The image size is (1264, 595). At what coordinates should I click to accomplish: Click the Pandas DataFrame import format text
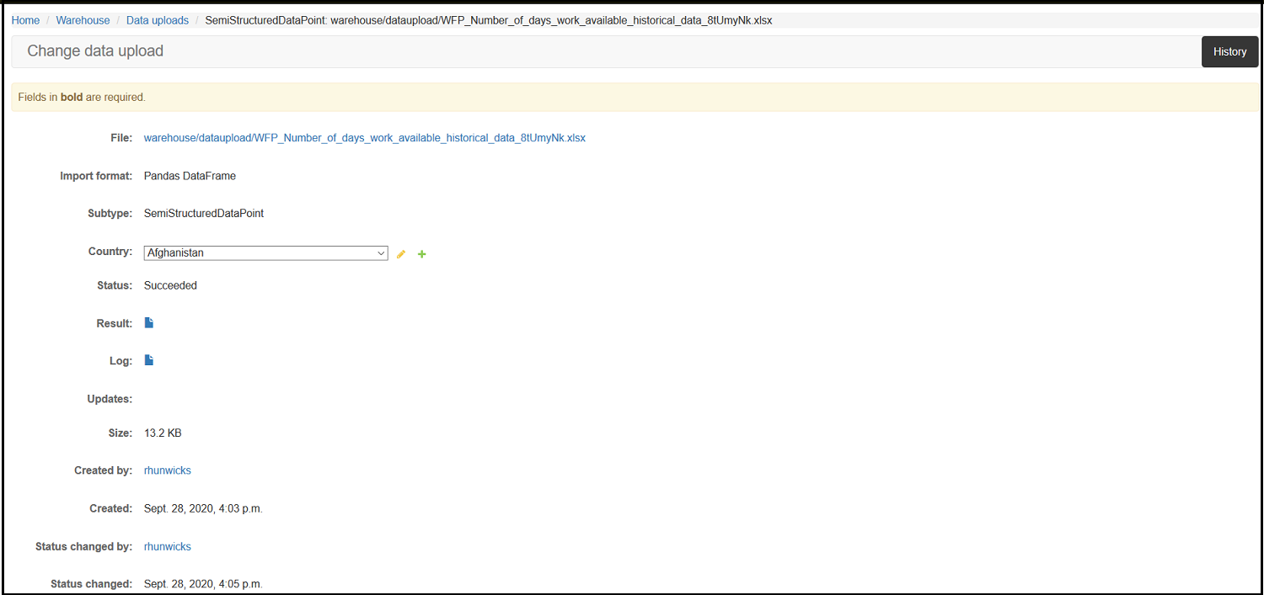tap(190, 176)
